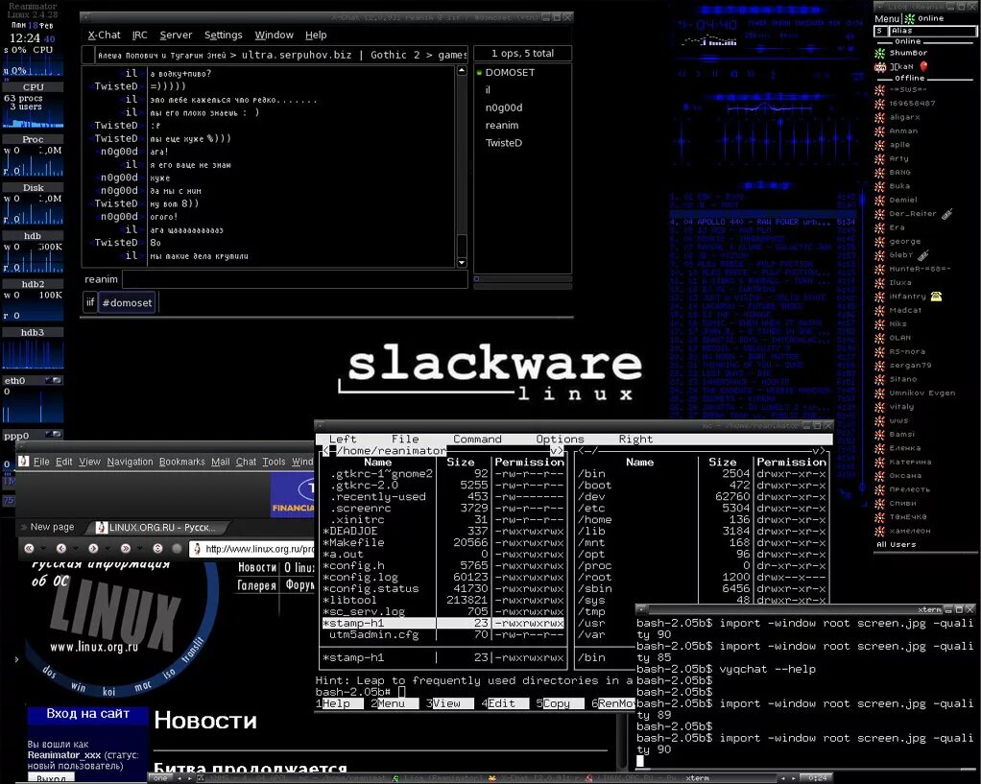Select the All Users group in Licq
The height and width of the screenshot is (784, 981).
pos(896,544)
